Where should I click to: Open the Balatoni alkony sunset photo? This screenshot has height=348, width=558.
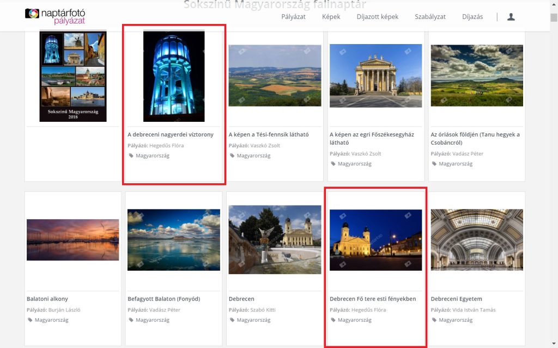(x=72, y=240)
